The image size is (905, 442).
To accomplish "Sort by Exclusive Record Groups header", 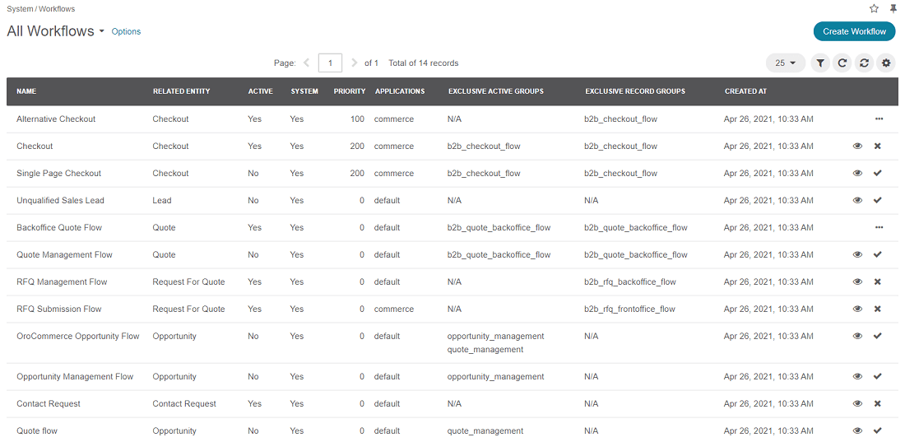I will 635,91.
